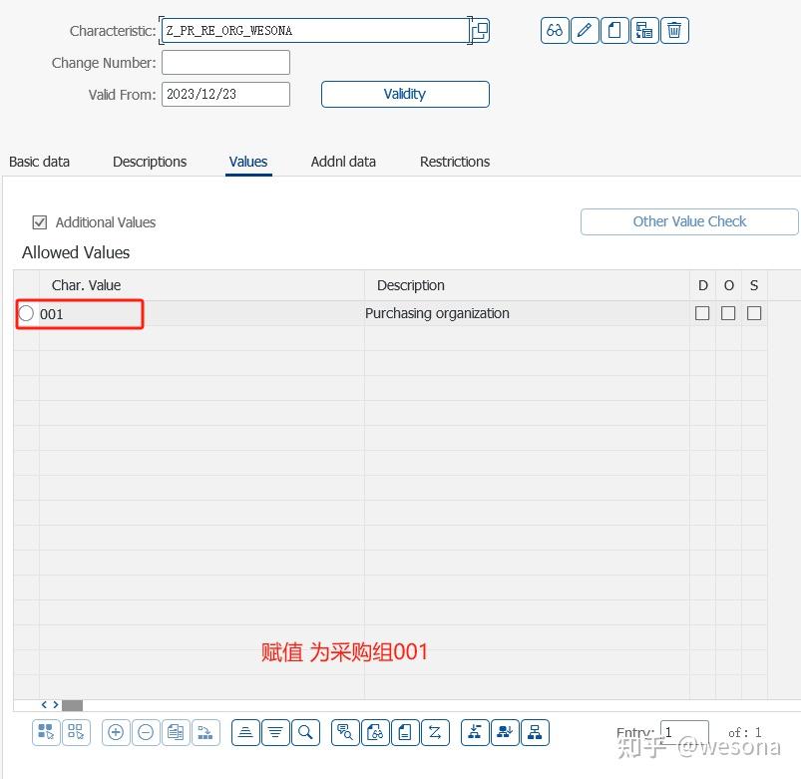
Task: Delete the characteristic using the trash icon
Action: [674, 30]
